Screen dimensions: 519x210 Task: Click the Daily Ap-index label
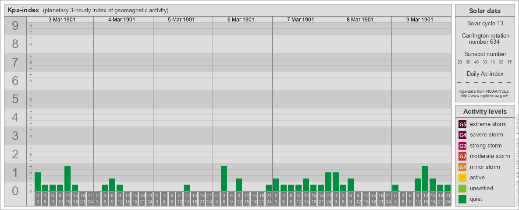coord(485,73)
